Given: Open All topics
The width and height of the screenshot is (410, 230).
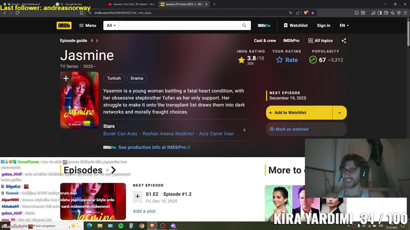Looking at the screenshot, I should pos(320,41).
